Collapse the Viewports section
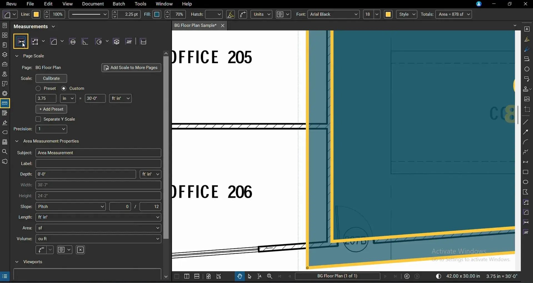Image resolution: width=533 pixels, height=283 pixels. coord(17,262)
